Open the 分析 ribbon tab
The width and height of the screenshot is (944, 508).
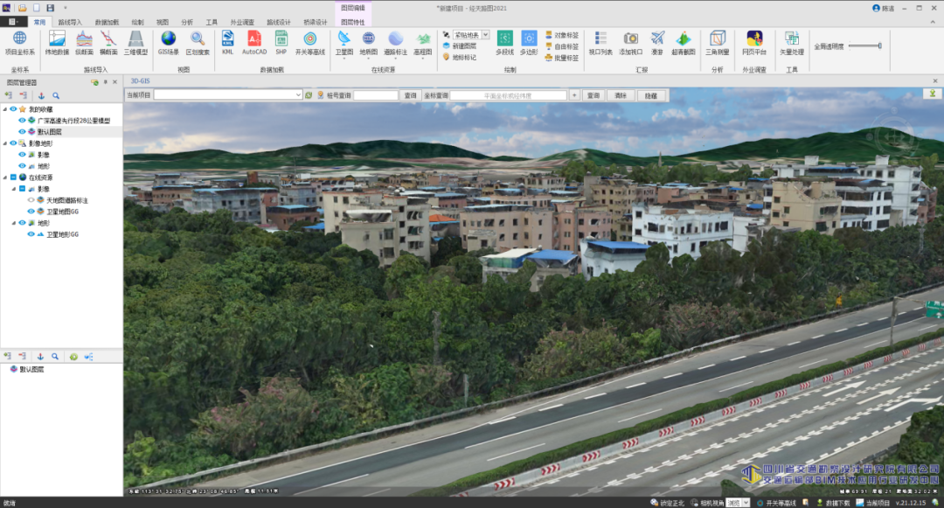187,22
